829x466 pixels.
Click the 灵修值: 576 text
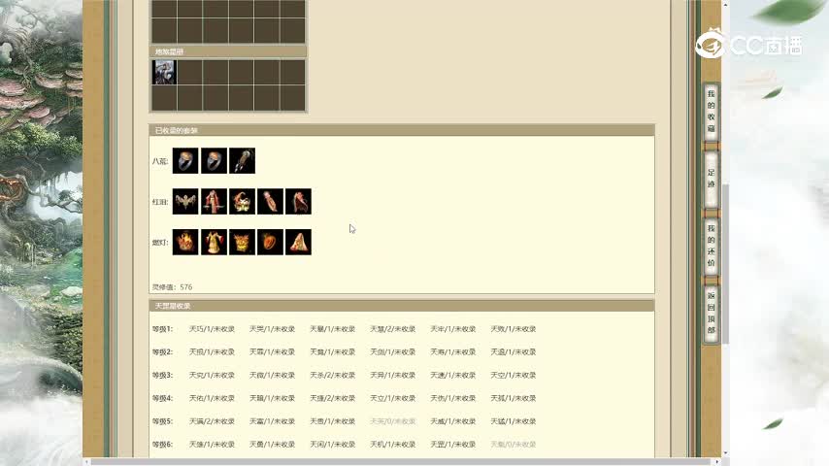click(x=173, y=287)
